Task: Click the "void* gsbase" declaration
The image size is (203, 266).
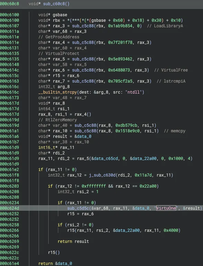Action: click(53, 15)
